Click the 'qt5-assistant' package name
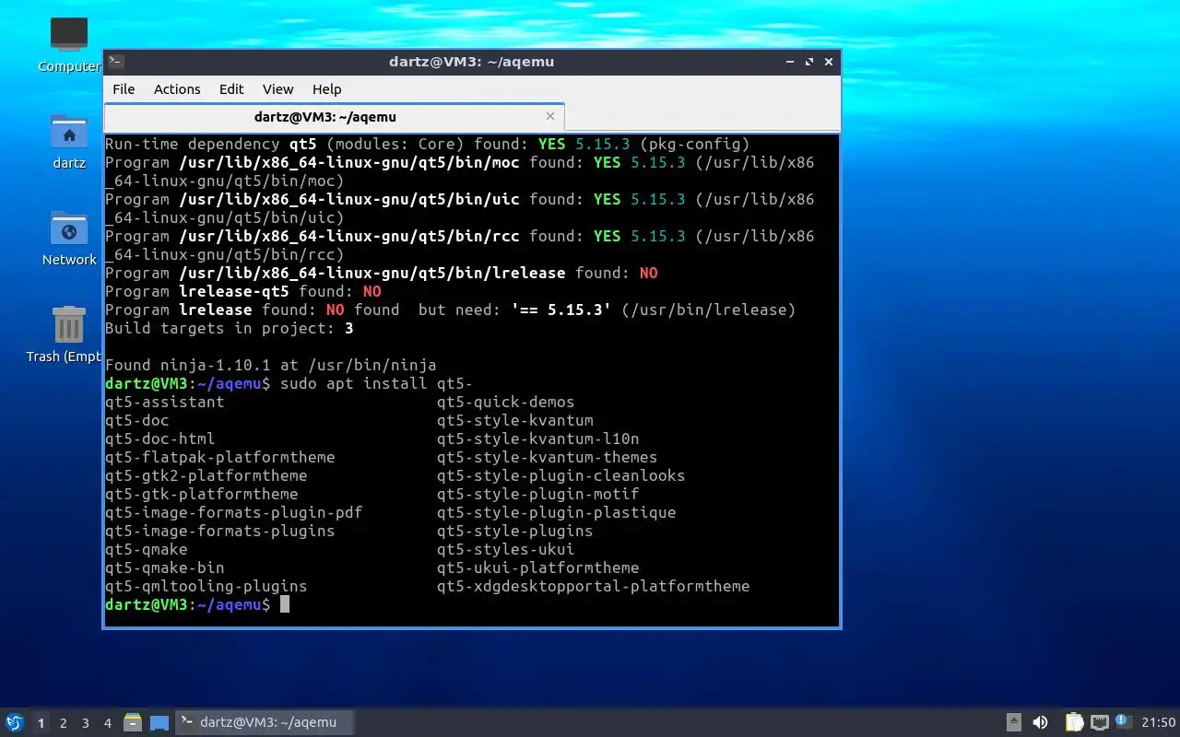The width and height of the screenshot is (1180, 737). pos(165,402)
